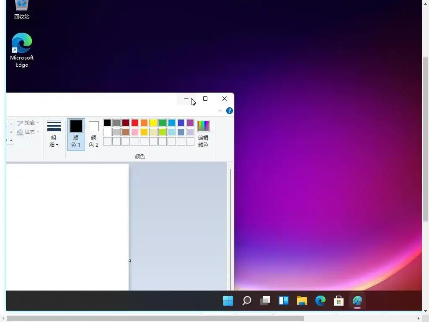Click the Paint icon on taskbar
This screenshot has height=322, width=429.
tap(357, 301)
